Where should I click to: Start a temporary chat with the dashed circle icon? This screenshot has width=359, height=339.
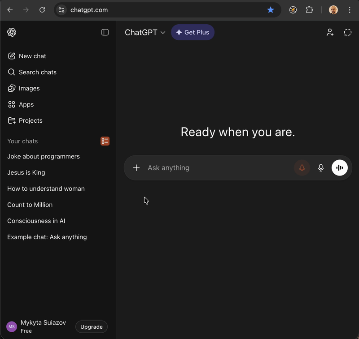pyautogui.click(x=348, y=32)
